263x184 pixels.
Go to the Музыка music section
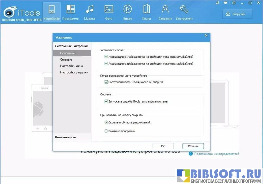coord(89,12)
